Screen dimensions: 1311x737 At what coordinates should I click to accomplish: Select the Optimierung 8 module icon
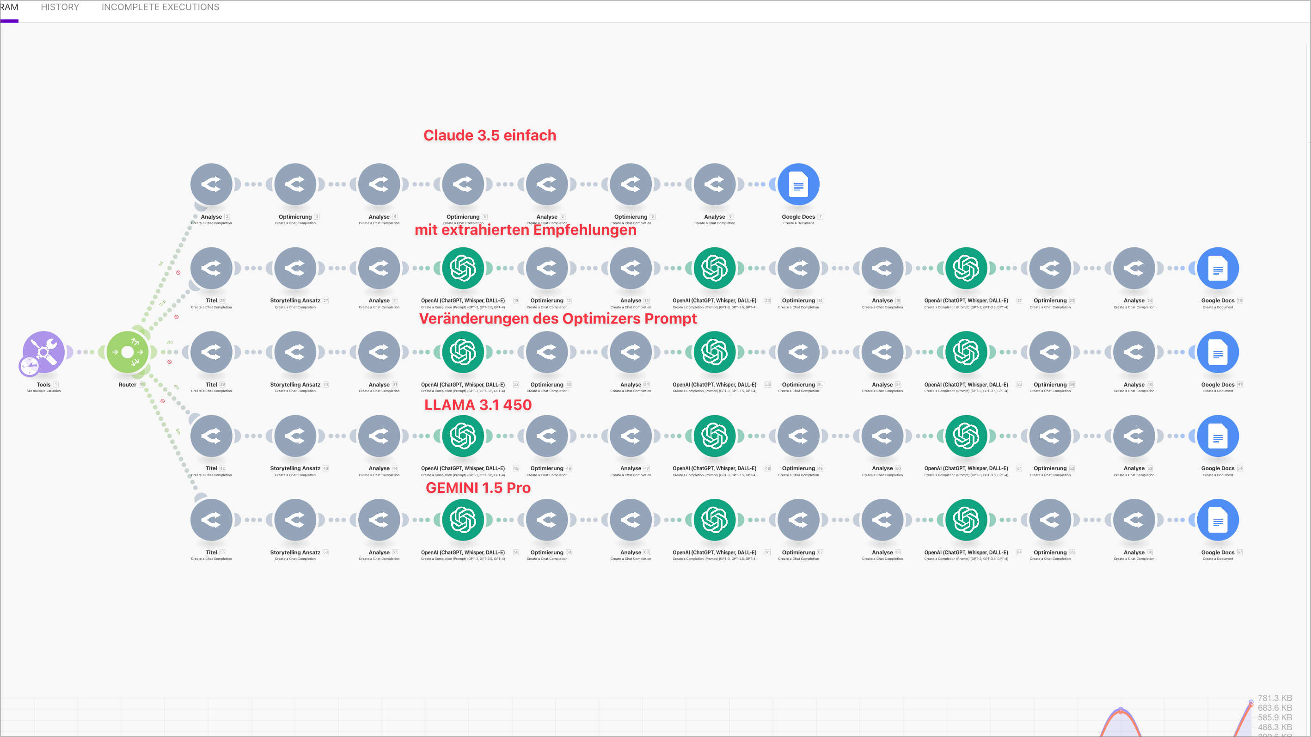(631, 184)
